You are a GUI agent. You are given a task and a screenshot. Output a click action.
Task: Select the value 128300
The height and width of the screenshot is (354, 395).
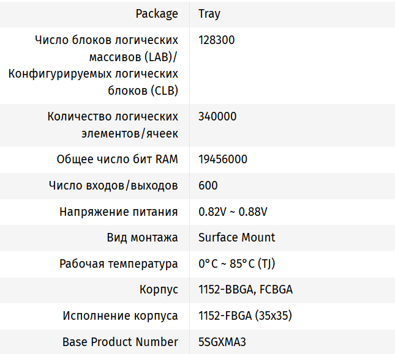pos(216,40)
